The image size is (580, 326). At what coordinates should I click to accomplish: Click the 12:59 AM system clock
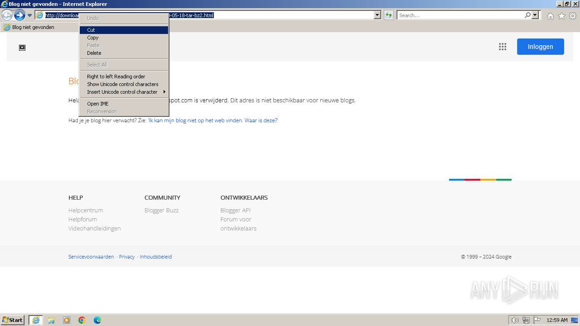pyautogui.click(x=557, y=320)
